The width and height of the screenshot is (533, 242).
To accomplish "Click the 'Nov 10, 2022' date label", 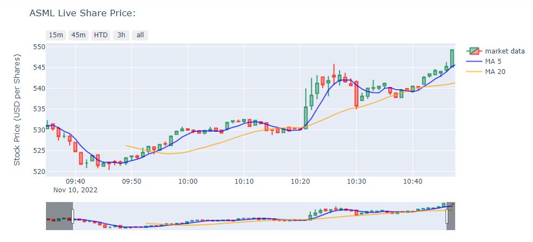I will 76,190.
